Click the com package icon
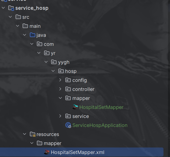Screen dimensions: 170x157 (40, 44)
